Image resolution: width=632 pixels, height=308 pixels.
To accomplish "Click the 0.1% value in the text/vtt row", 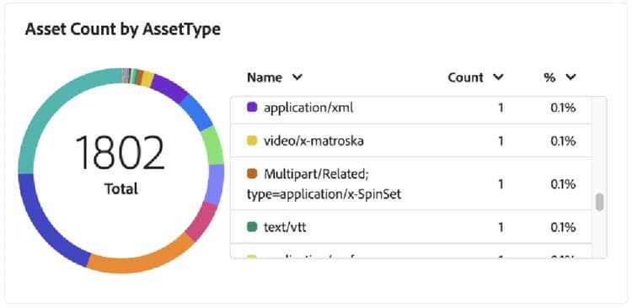I will coord(563,227).
